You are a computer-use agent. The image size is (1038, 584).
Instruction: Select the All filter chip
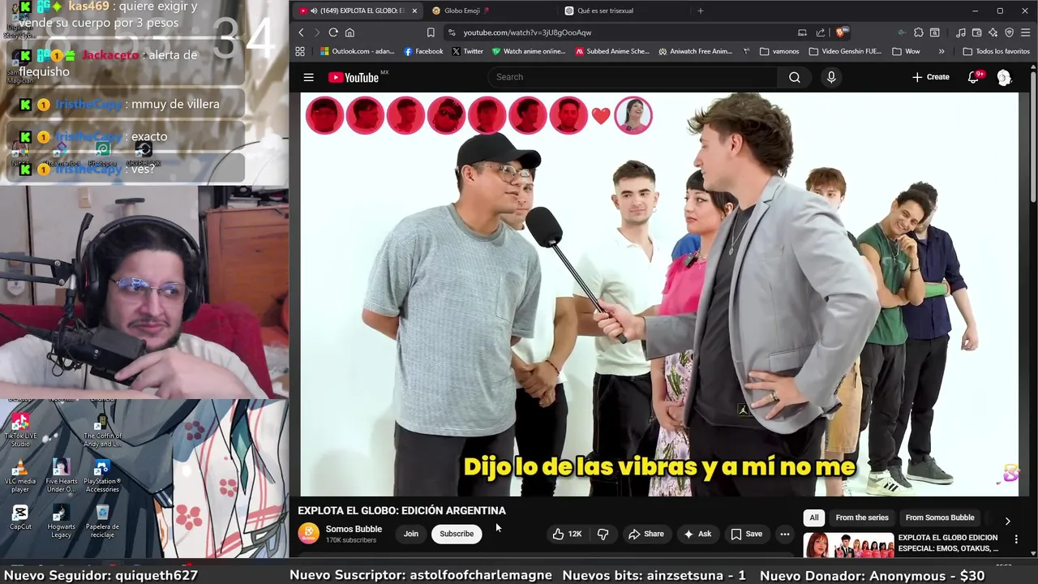tap(813, 517)
